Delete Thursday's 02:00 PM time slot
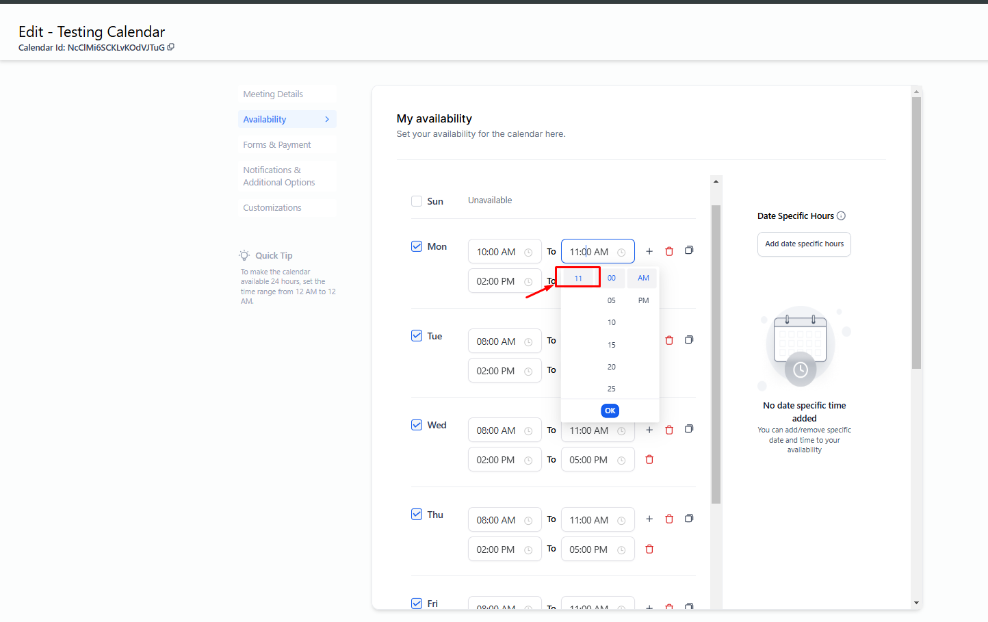 click(x=649, y=549)
